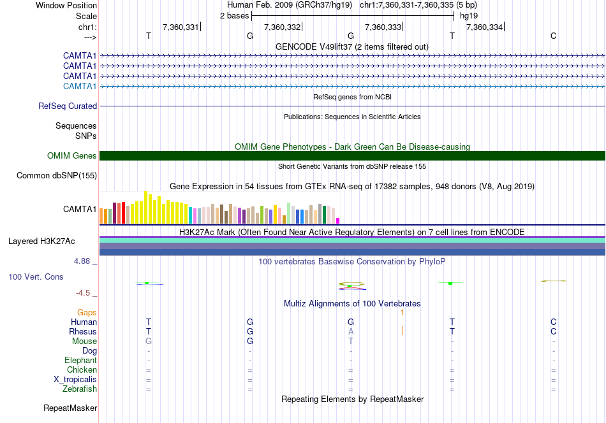Click the 7,360,334 ruler coordinate
This screenshot has height=423, width=606.
click(x=484, y=27)
